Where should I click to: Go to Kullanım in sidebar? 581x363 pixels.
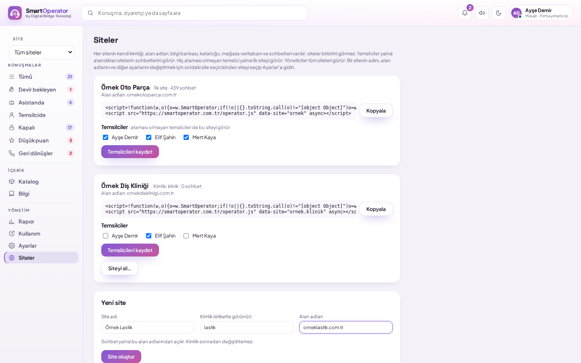point(41,234)
